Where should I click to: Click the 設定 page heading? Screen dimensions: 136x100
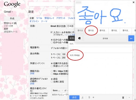(x=31, y=12)
